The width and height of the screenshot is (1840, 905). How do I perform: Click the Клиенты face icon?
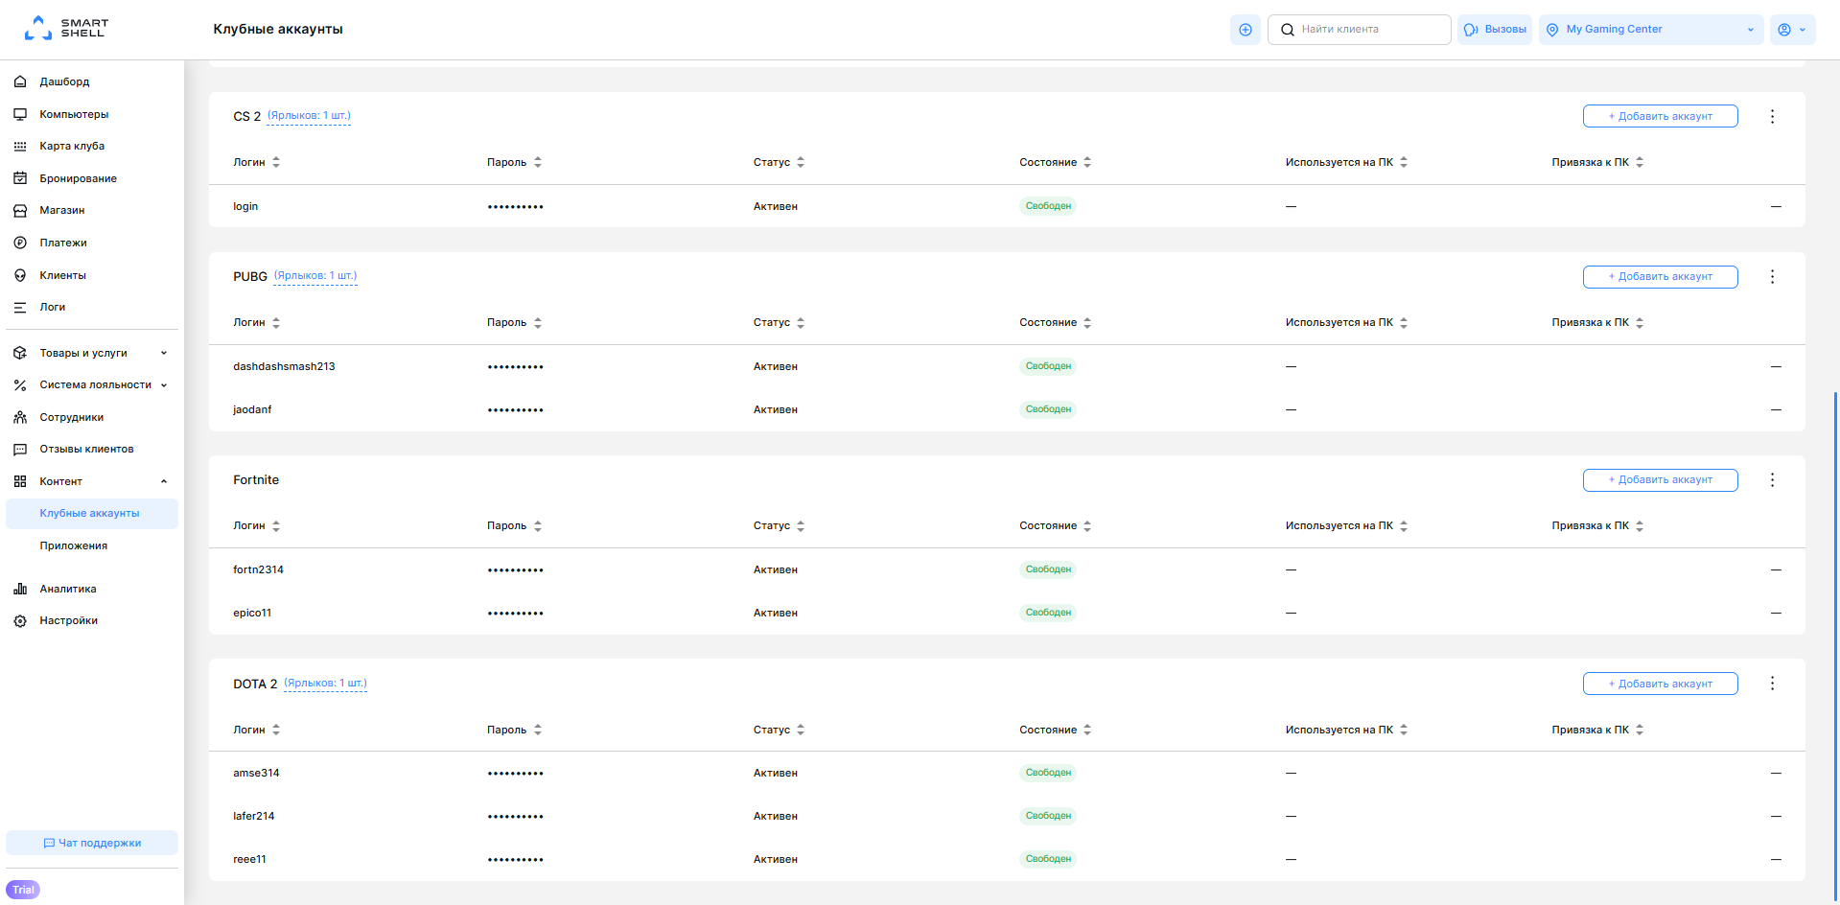20,275
